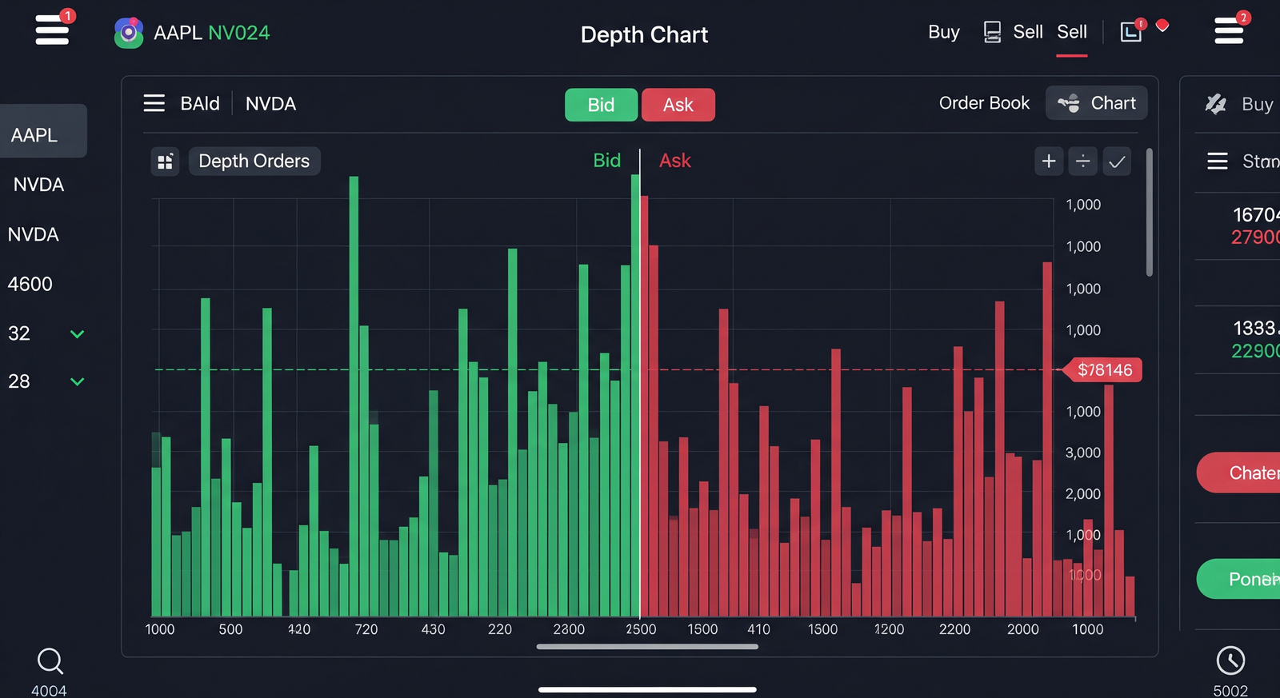Click the 4004 label under search
The width and height of the screenshot is (1280, 698).
(x=49, y=690)
